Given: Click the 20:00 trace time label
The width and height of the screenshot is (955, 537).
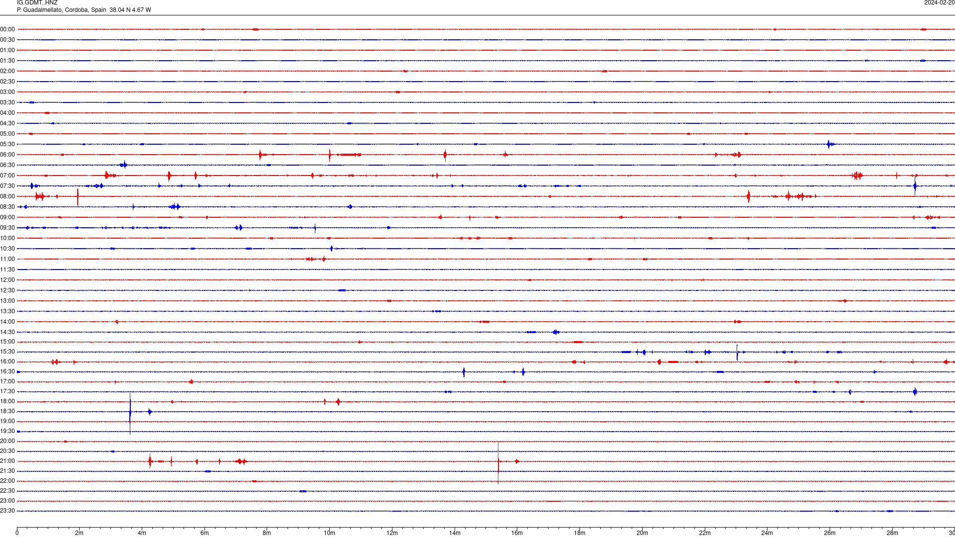Looking at the screenshot, I should pos(7,441).
